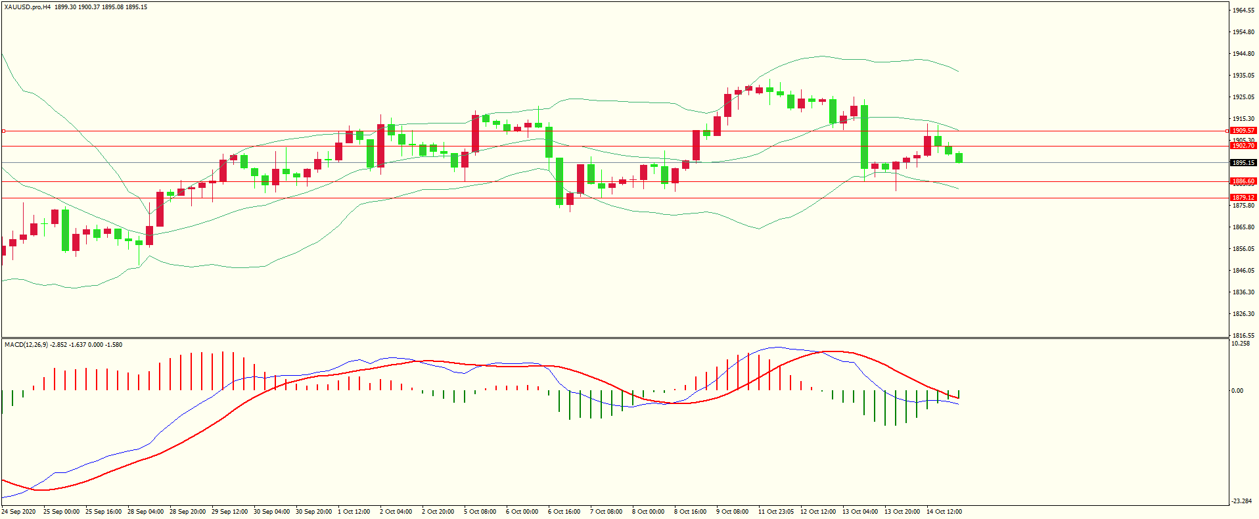1259x519 pixels.
Task: Select the red 1879.12 price label
Action: pos(1243,198)
